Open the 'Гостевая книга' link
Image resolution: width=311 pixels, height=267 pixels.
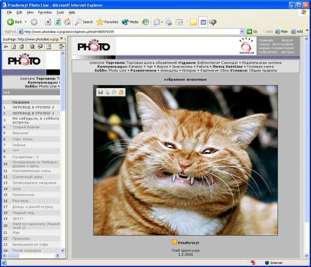point(260,66)
